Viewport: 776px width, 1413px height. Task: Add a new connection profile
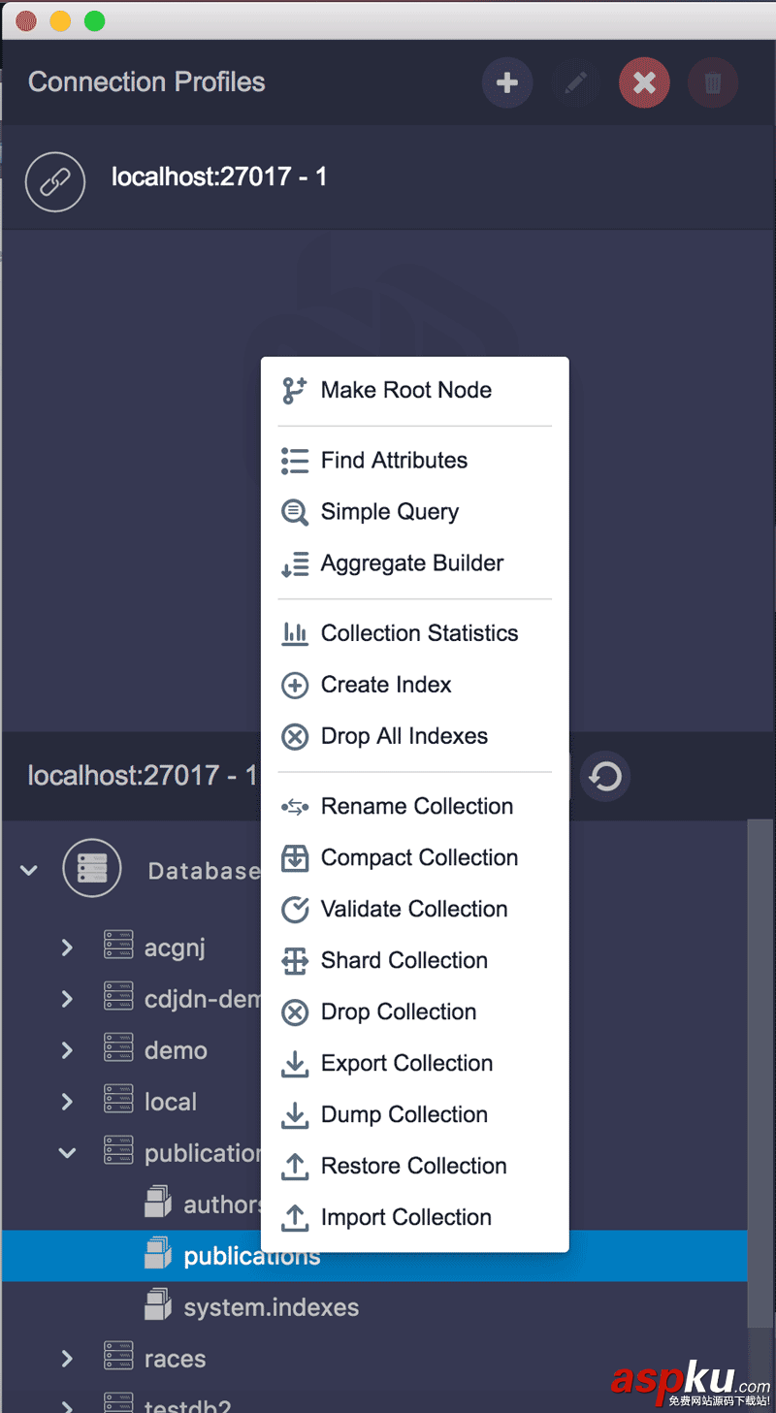click(507, 82)
